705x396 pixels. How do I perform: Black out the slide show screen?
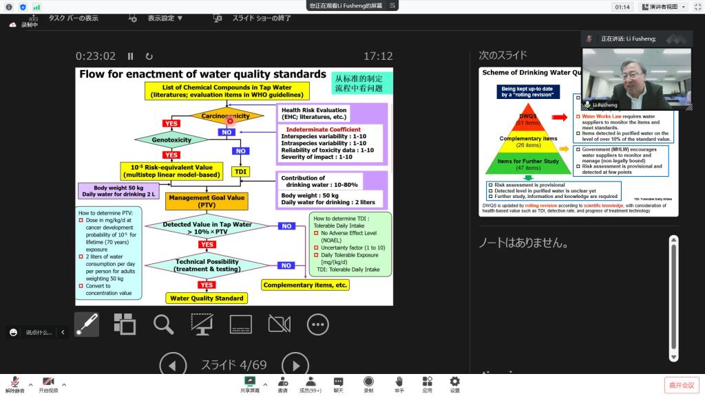[x=202, y=324]
